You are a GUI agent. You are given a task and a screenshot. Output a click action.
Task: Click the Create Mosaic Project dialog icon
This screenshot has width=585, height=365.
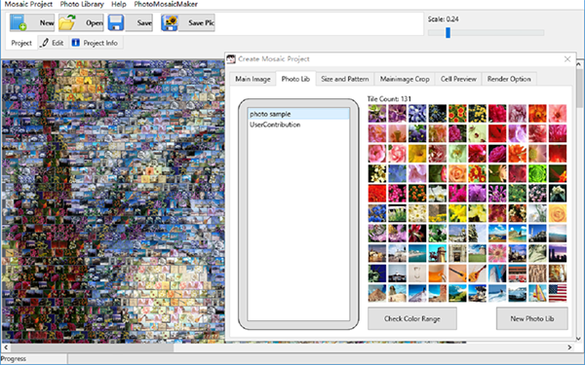231,58
